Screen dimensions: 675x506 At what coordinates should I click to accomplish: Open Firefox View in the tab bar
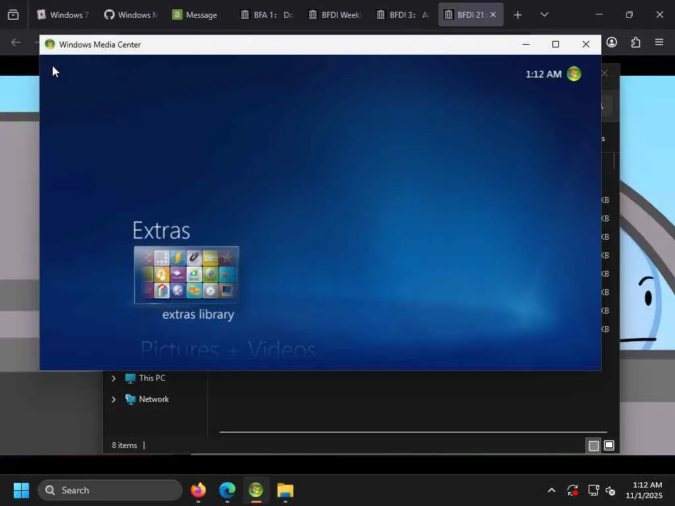[13, 15]
